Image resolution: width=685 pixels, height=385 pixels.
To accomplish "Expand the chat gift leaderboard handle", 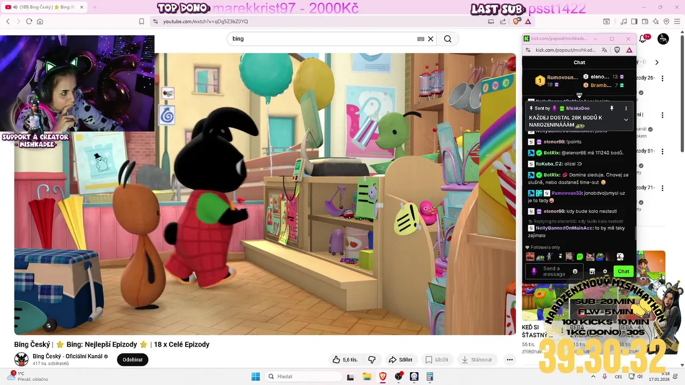I will pyautogui.click(x=579, y=95).
